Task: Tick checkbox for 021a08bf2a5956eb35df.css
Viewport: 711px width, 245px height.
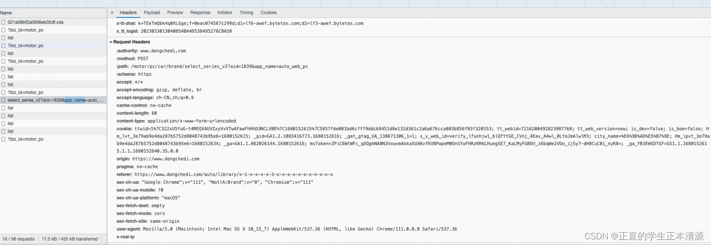Action: pos(3,22)
